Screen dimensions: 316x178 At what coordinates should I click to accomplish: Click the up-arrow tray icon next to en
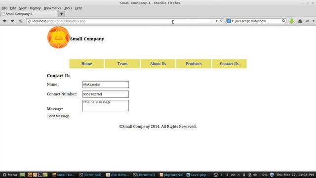(239, 175)
